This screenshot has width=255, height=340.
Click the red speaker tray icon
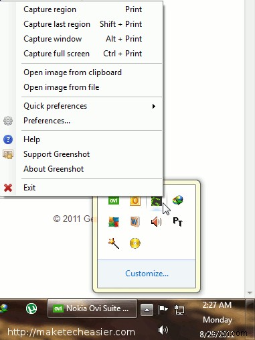point(156,222)
